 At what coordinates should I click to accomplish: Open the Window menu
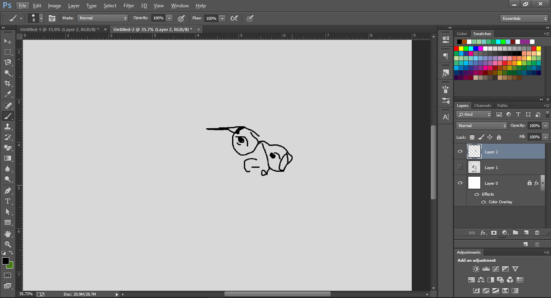[x=180, y=6]
